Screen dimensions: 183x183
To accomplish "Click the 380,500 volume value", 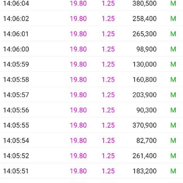I will tap(145, 3).
